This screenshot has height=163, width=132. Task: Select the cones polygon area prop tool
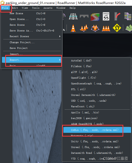click(x=95, y=28)
